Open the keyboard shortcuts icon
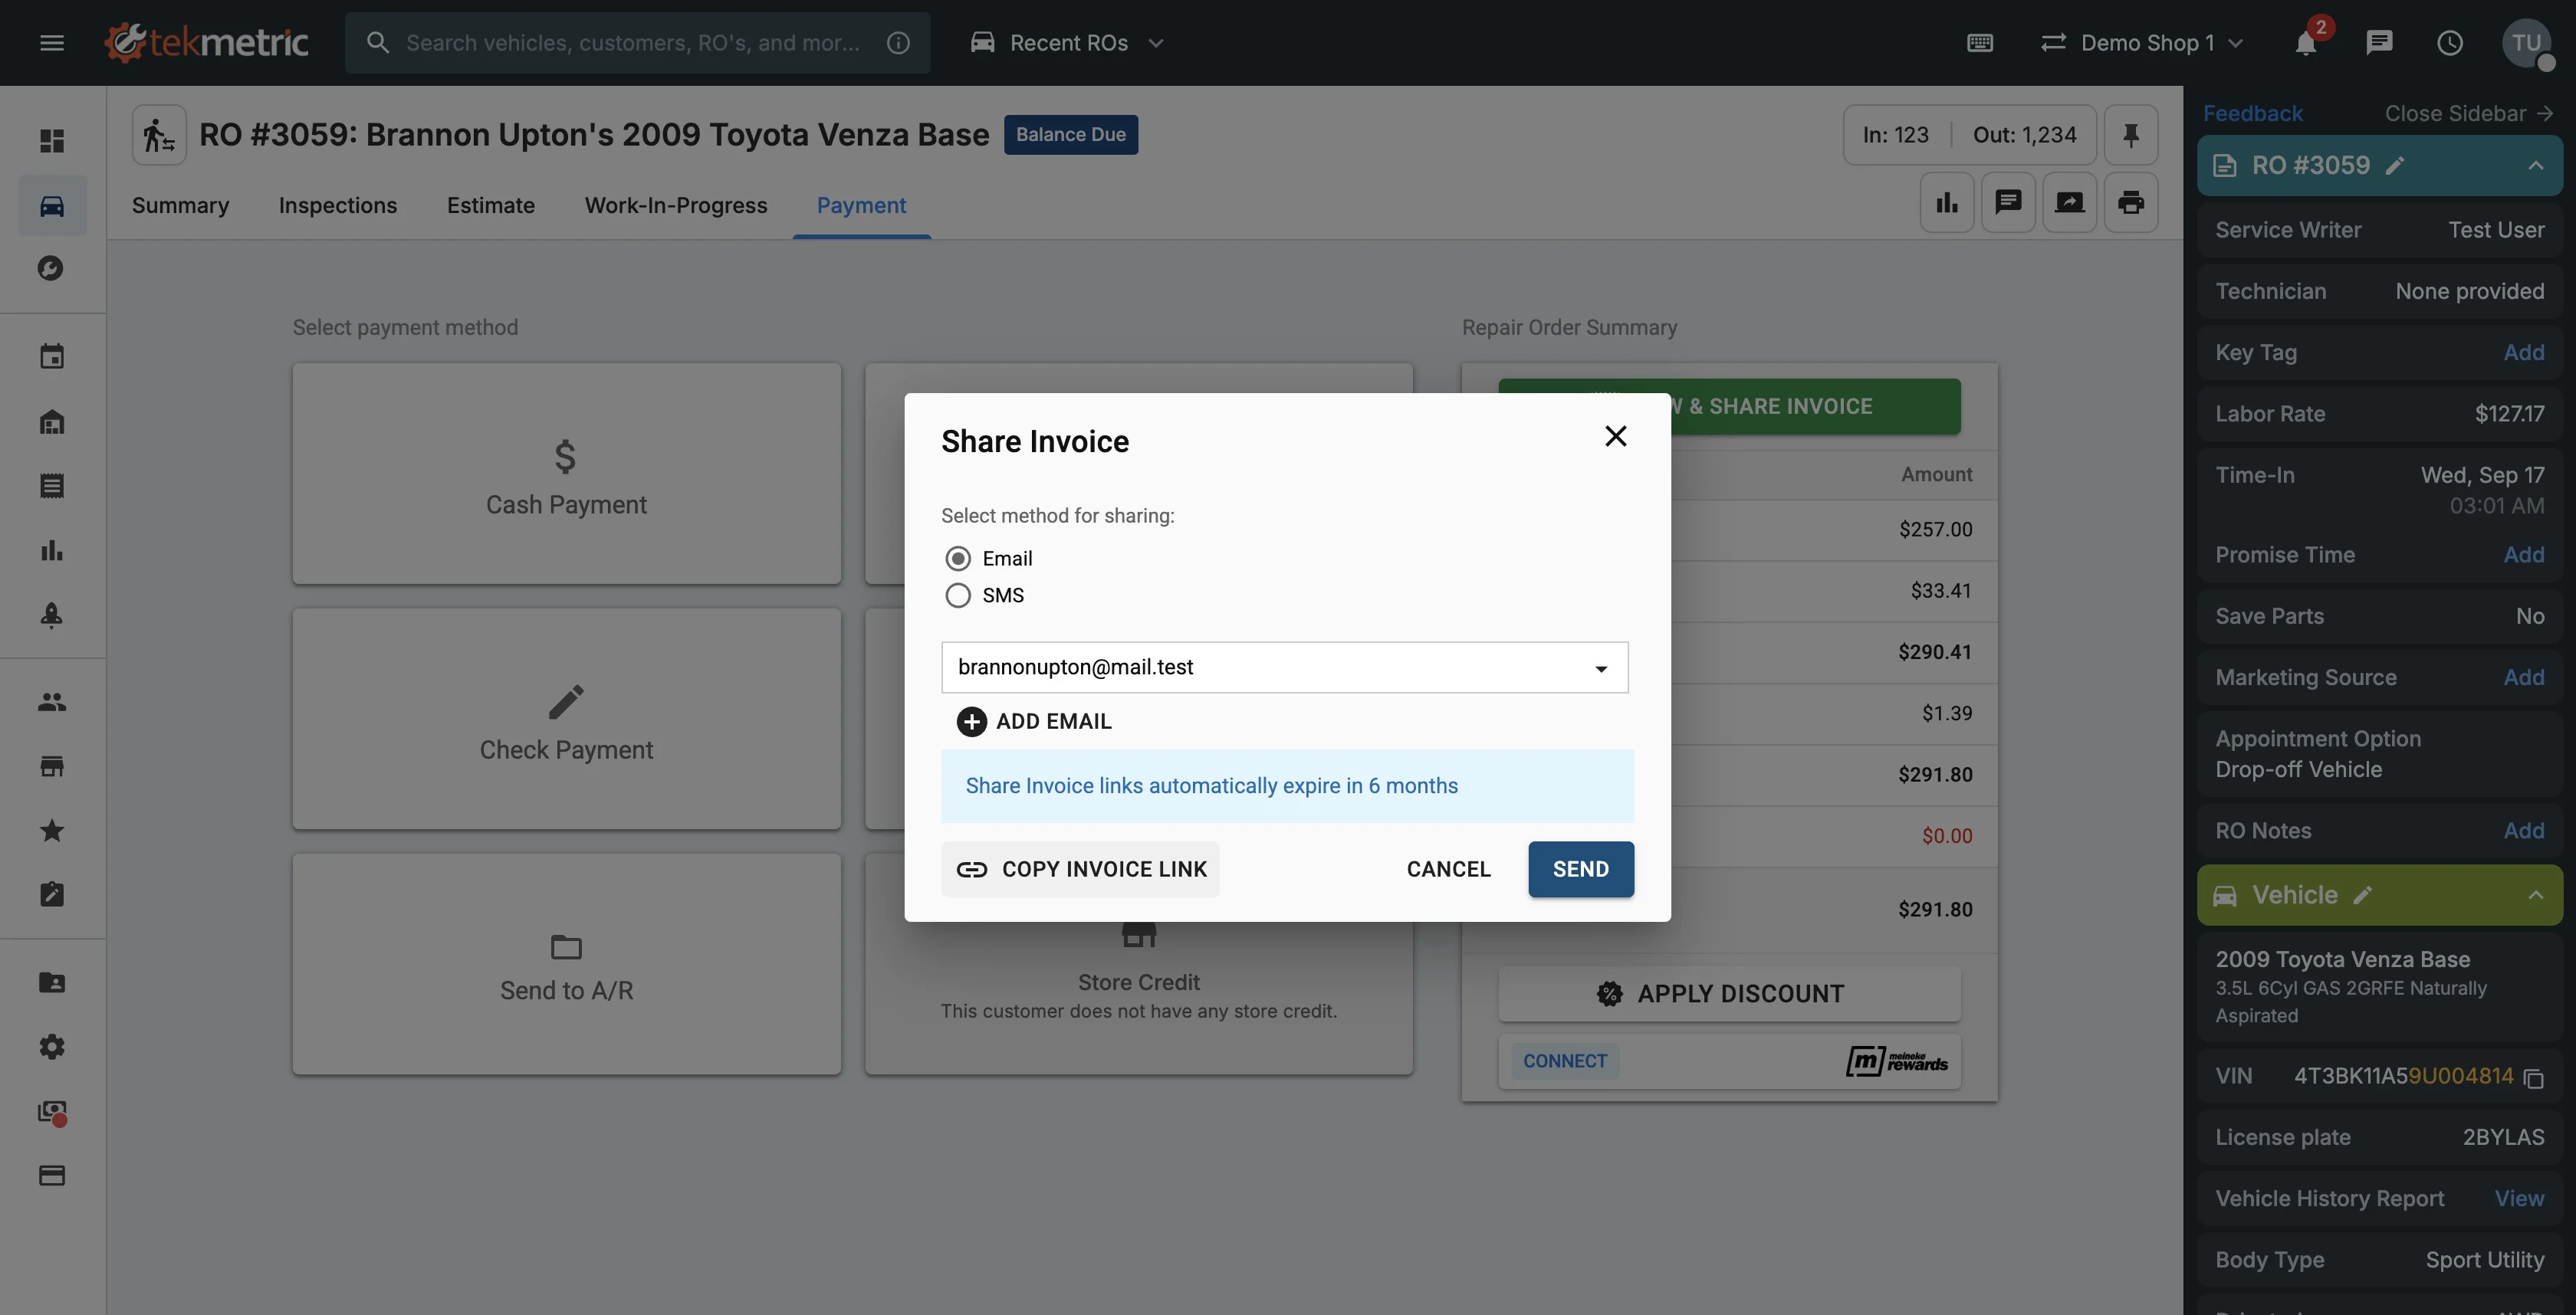 point(1979,43)
